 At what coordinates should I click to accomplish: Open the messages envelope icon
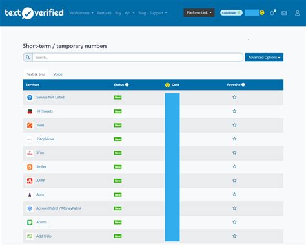(x=284, y=13)
